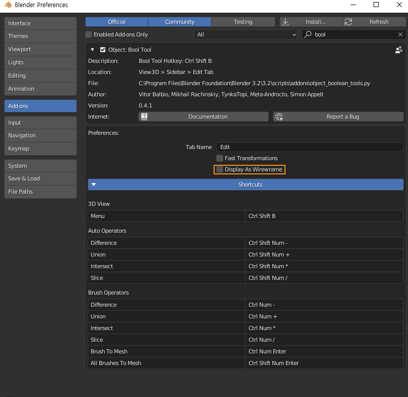
Task: Click All Brushes To Mesh row label
Action: click(167, 363)
